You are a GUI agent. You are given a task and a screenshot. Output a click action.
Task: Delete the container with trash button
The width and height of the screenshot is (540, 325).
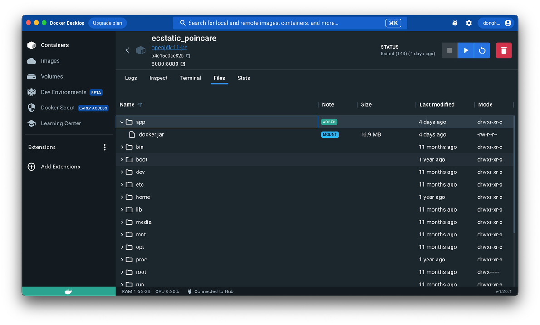pos(504,50)
